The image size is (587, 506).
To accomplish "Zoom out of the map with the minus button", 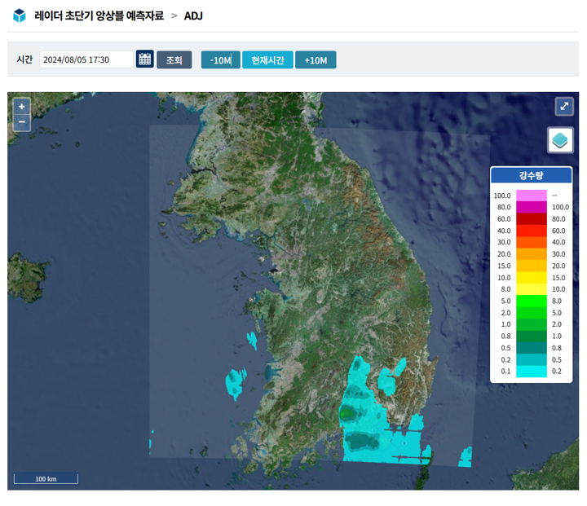I will coord(22,122).
